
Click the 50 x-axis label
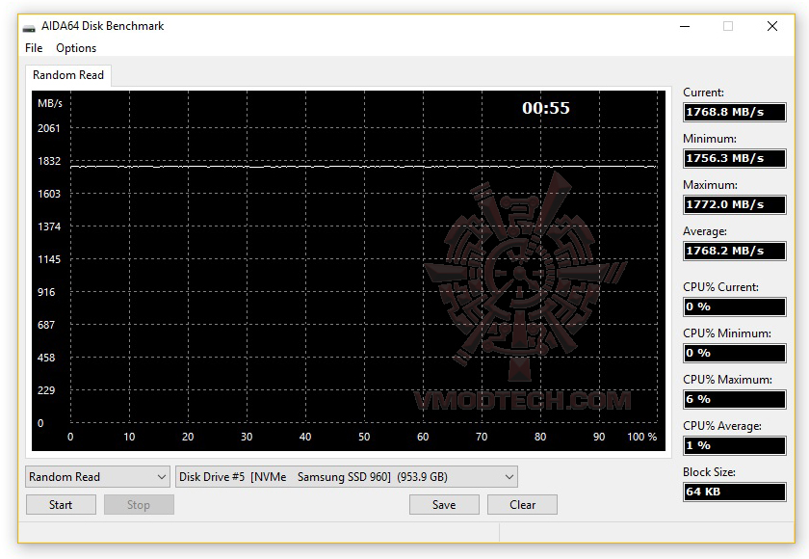coord(364,437)
